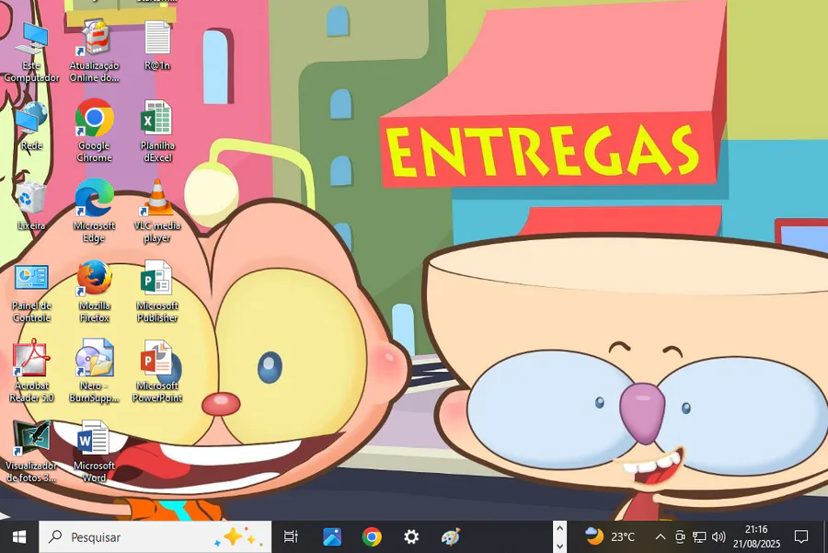828x553 pixels.
Task: Open the Photos app in taskbar
Action: click(332, 537)
